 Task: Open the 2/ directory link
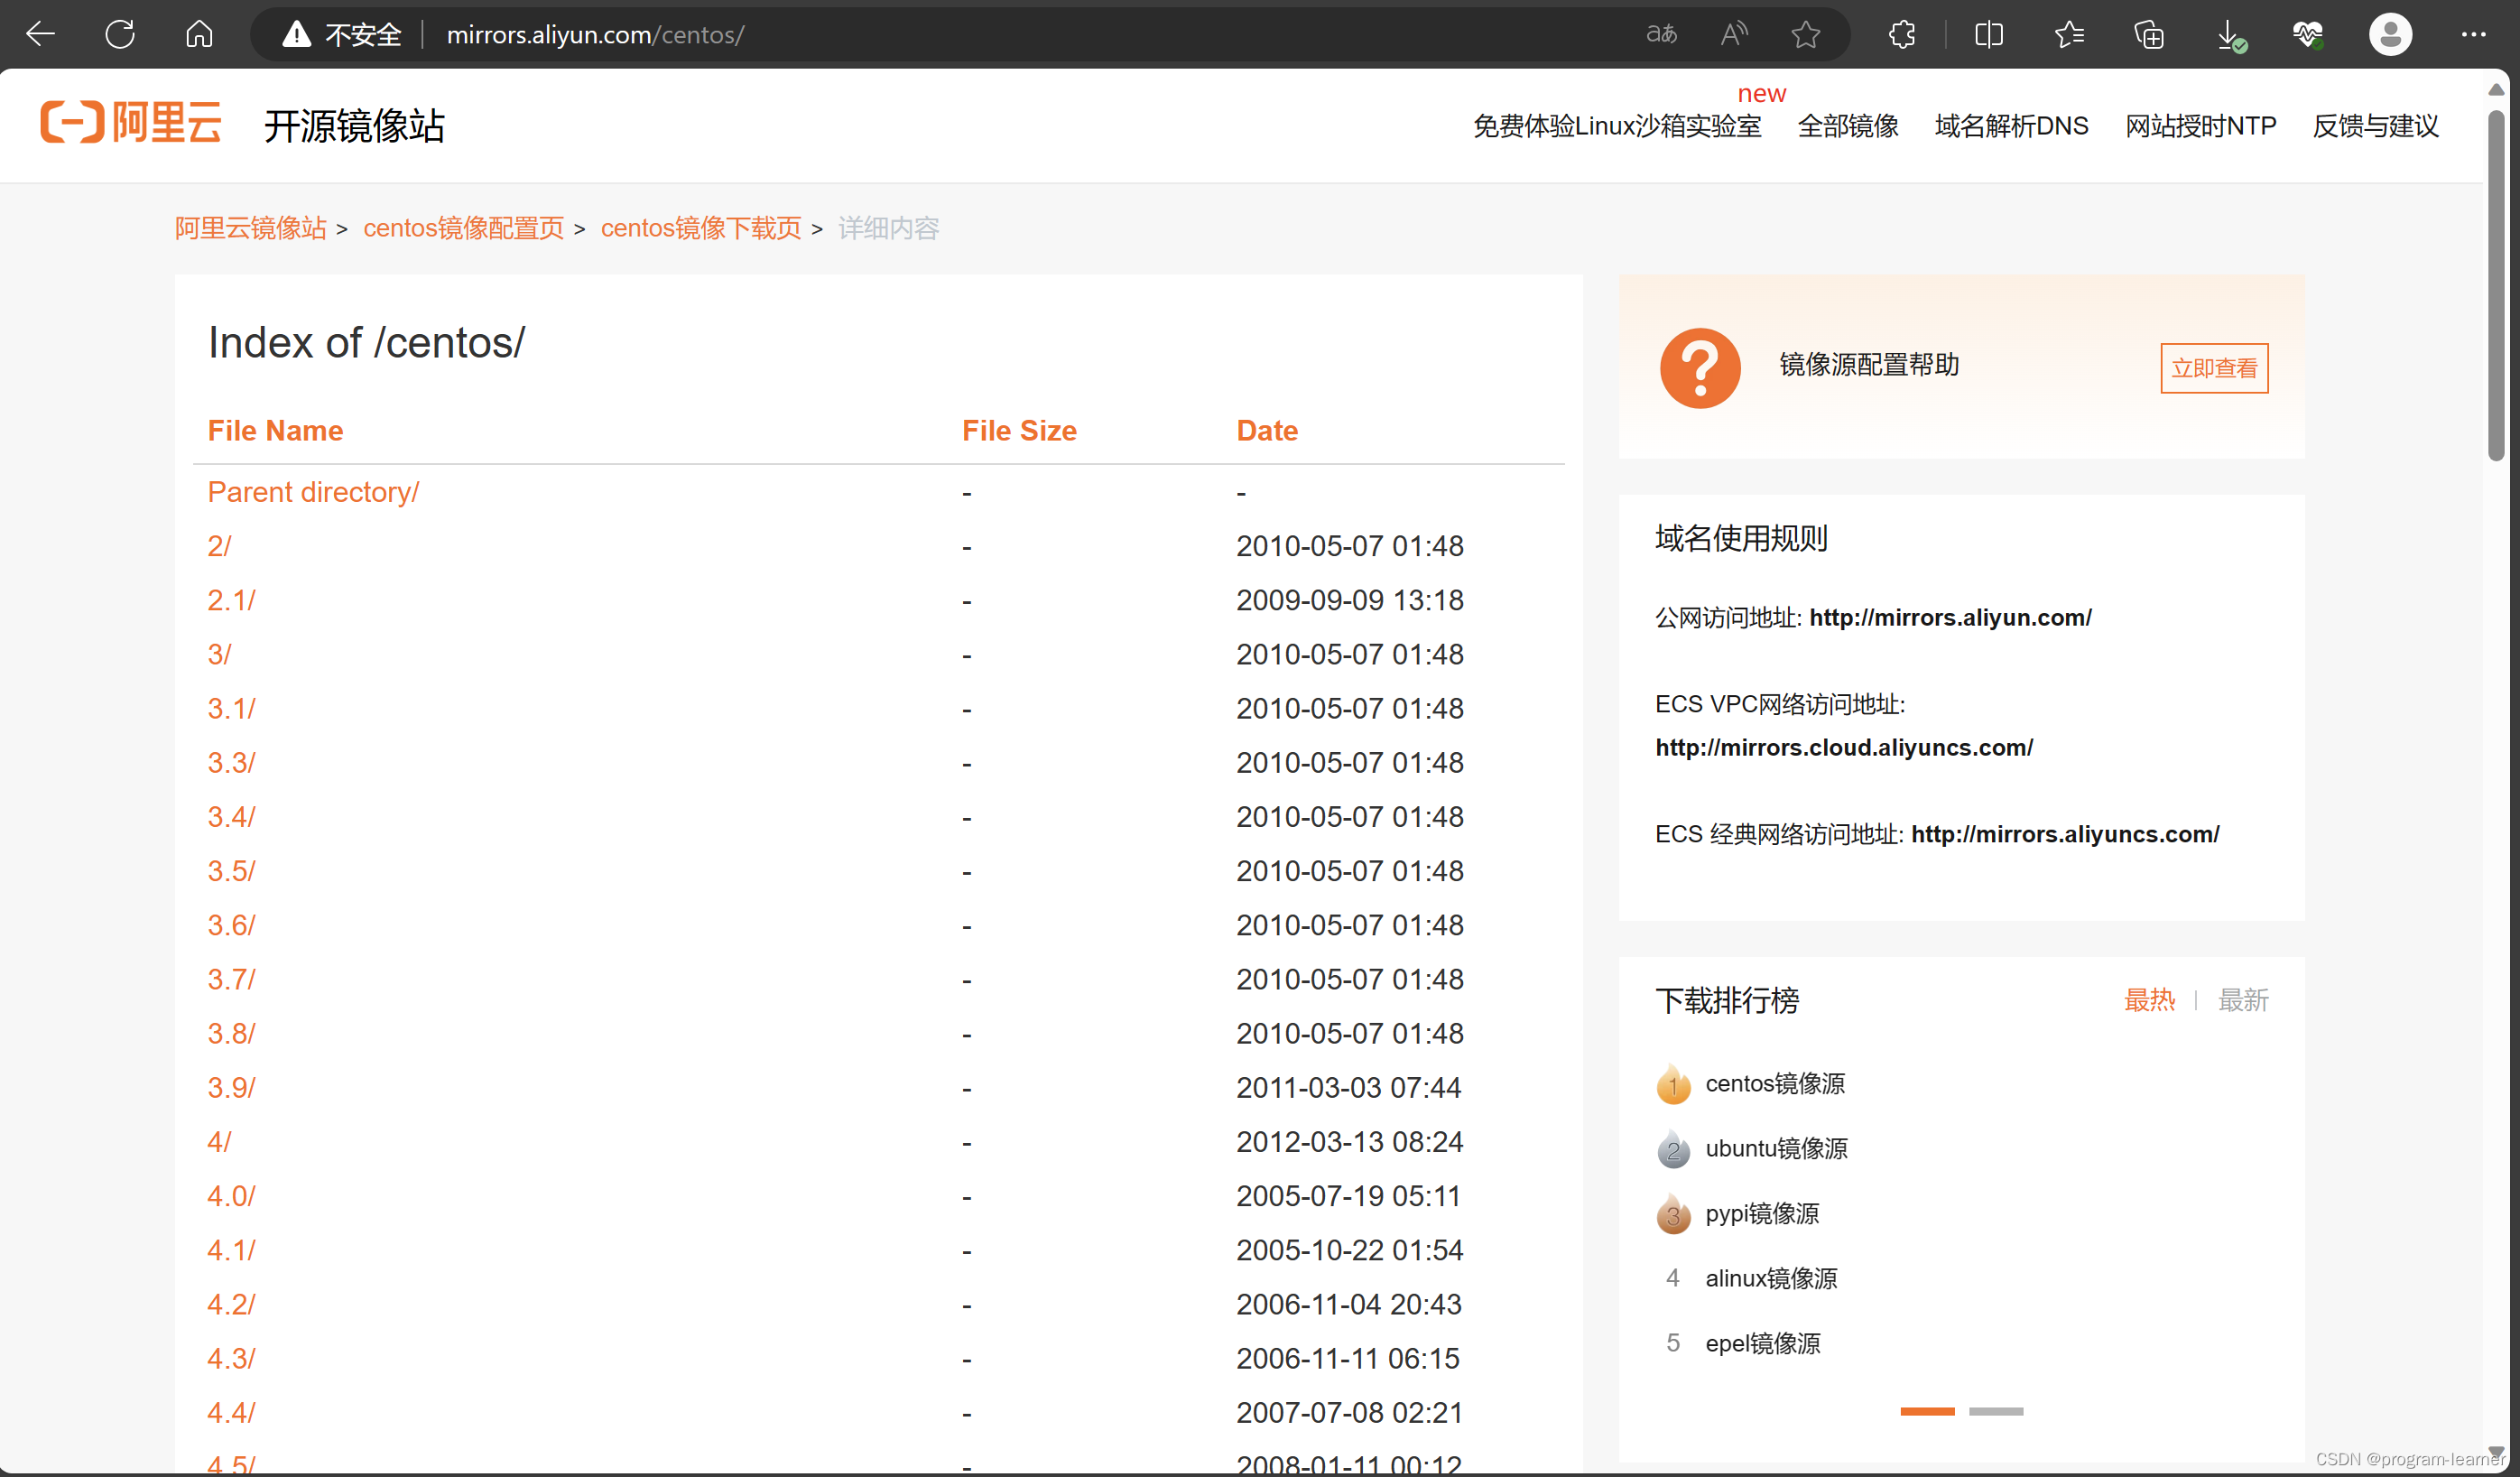pos(219,546)
